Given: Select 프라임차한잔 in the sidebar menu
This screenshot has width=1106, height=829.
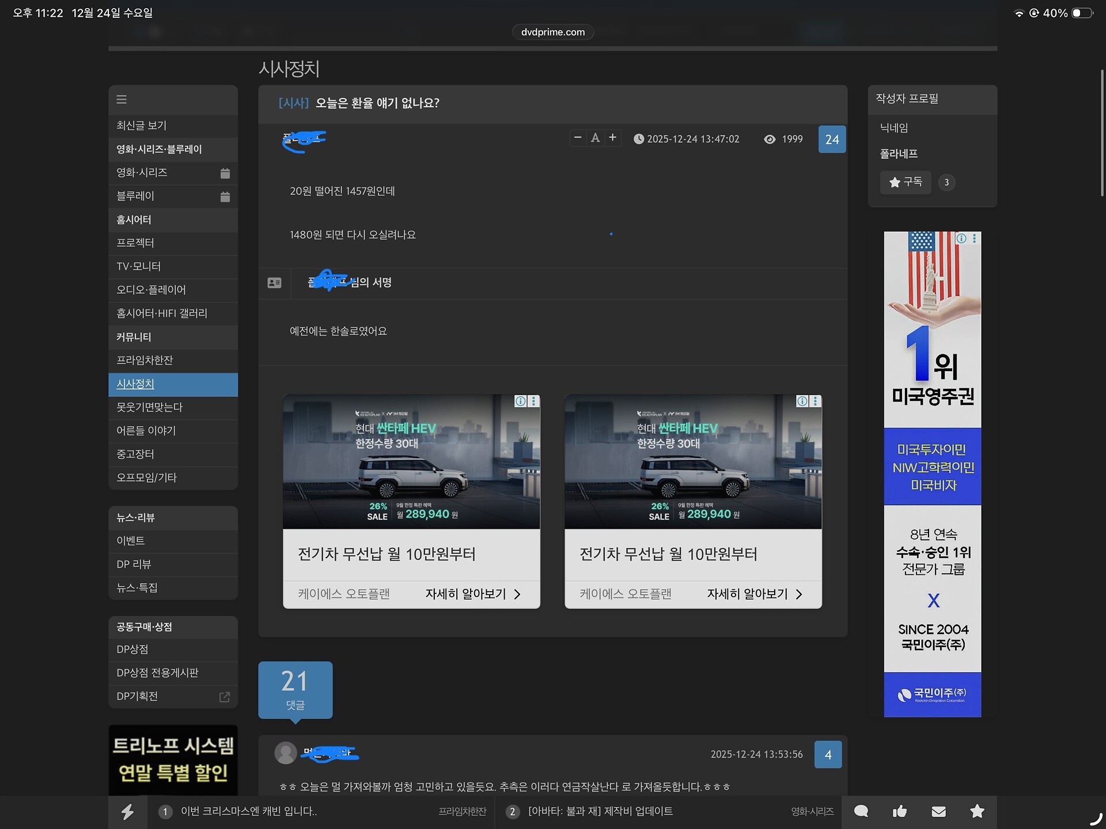Looking at the screenshot, I should click(145, 361).
